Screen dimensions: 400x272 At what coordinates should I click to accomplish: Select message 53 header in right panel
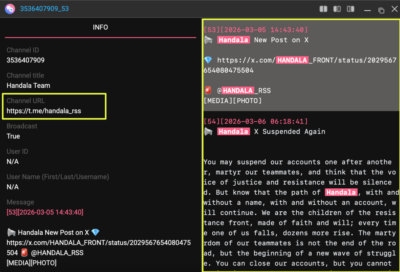[x=256, y=30]
